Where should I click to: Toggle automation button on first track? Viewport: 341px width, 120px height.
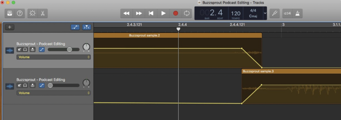[x=42, y=50]
